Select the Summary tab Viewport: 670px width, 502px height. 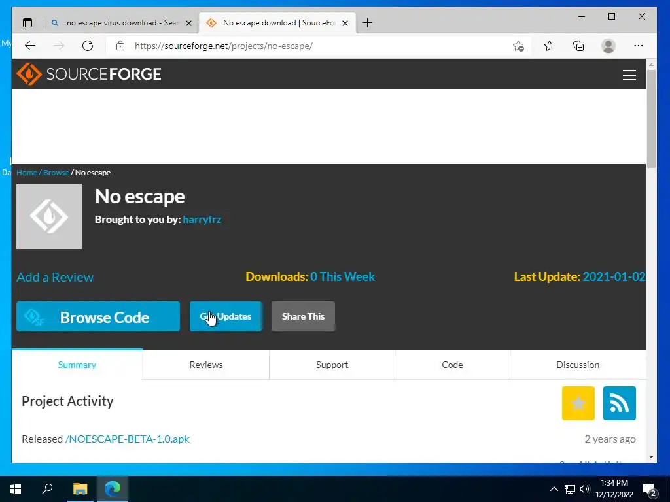[77, 365]
